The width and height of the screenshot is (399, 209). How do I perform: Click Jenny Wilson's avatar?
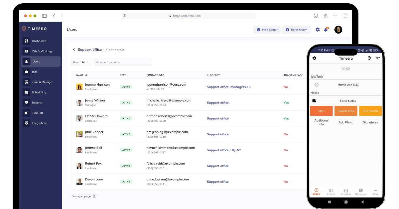click(x=79, y=103)
